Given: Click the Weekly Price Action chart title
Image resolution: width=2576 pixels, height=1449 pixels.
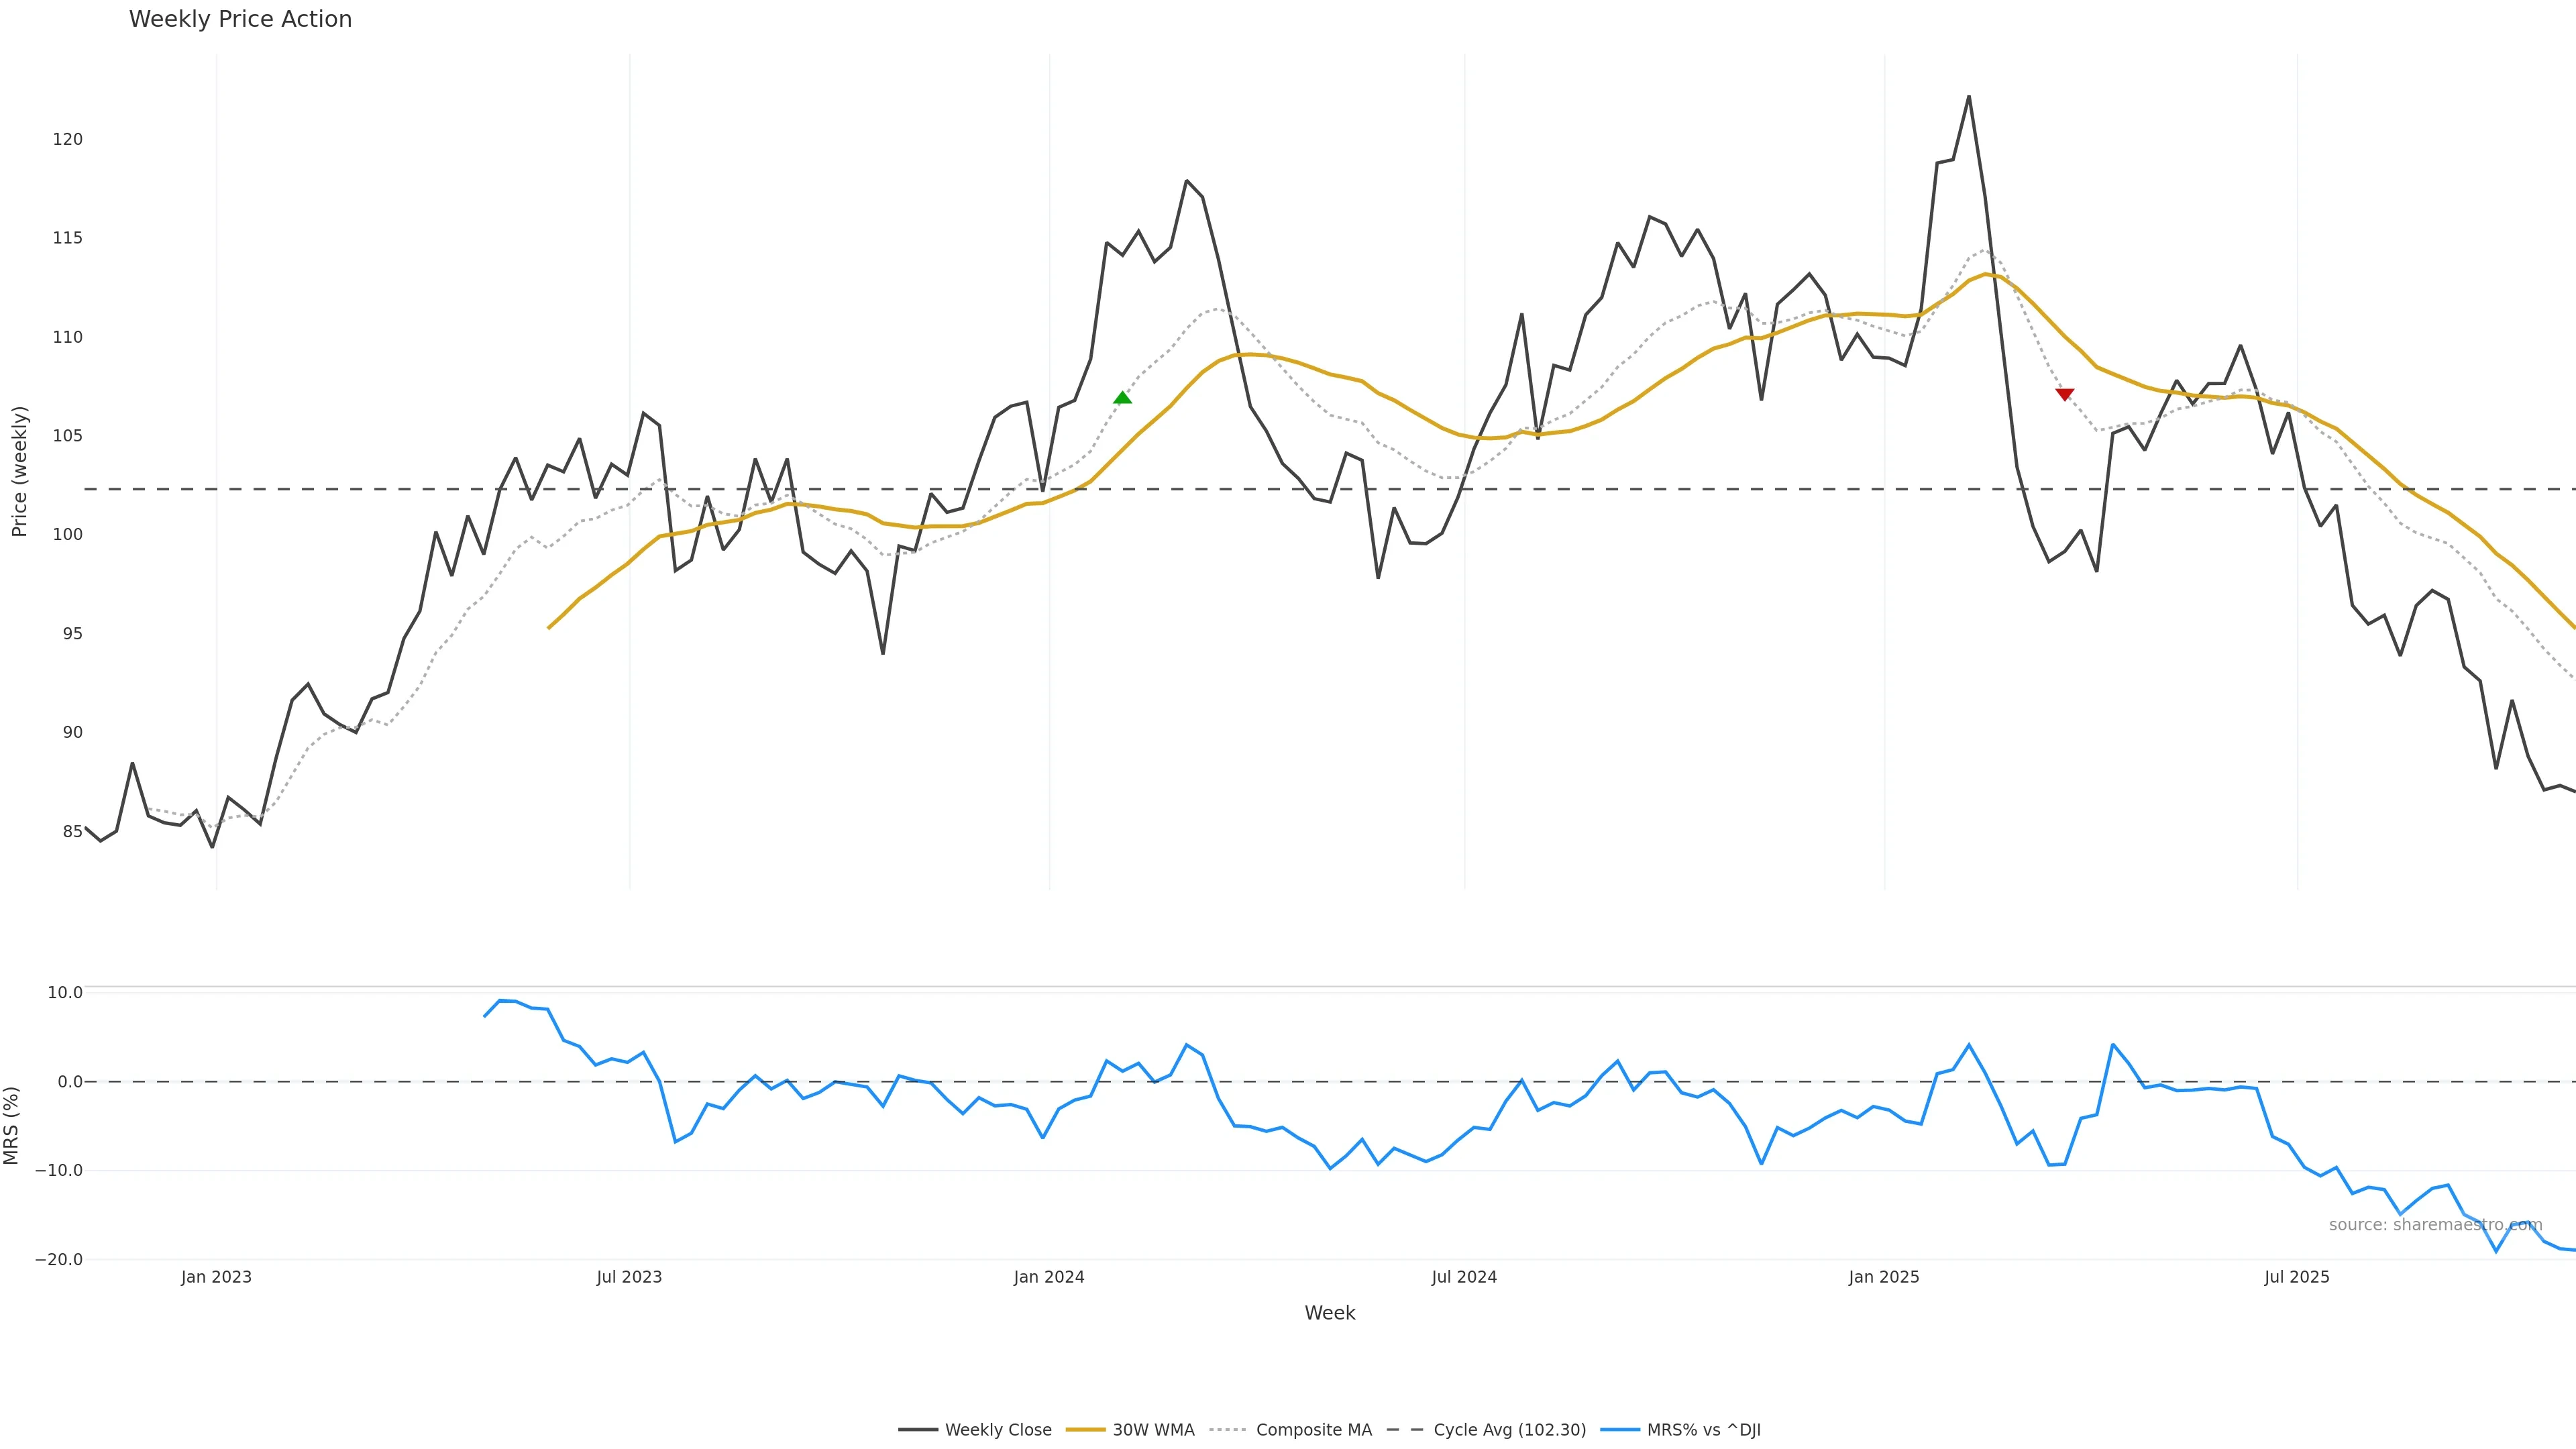Looking at the screenshot, I should pos(240,19).
